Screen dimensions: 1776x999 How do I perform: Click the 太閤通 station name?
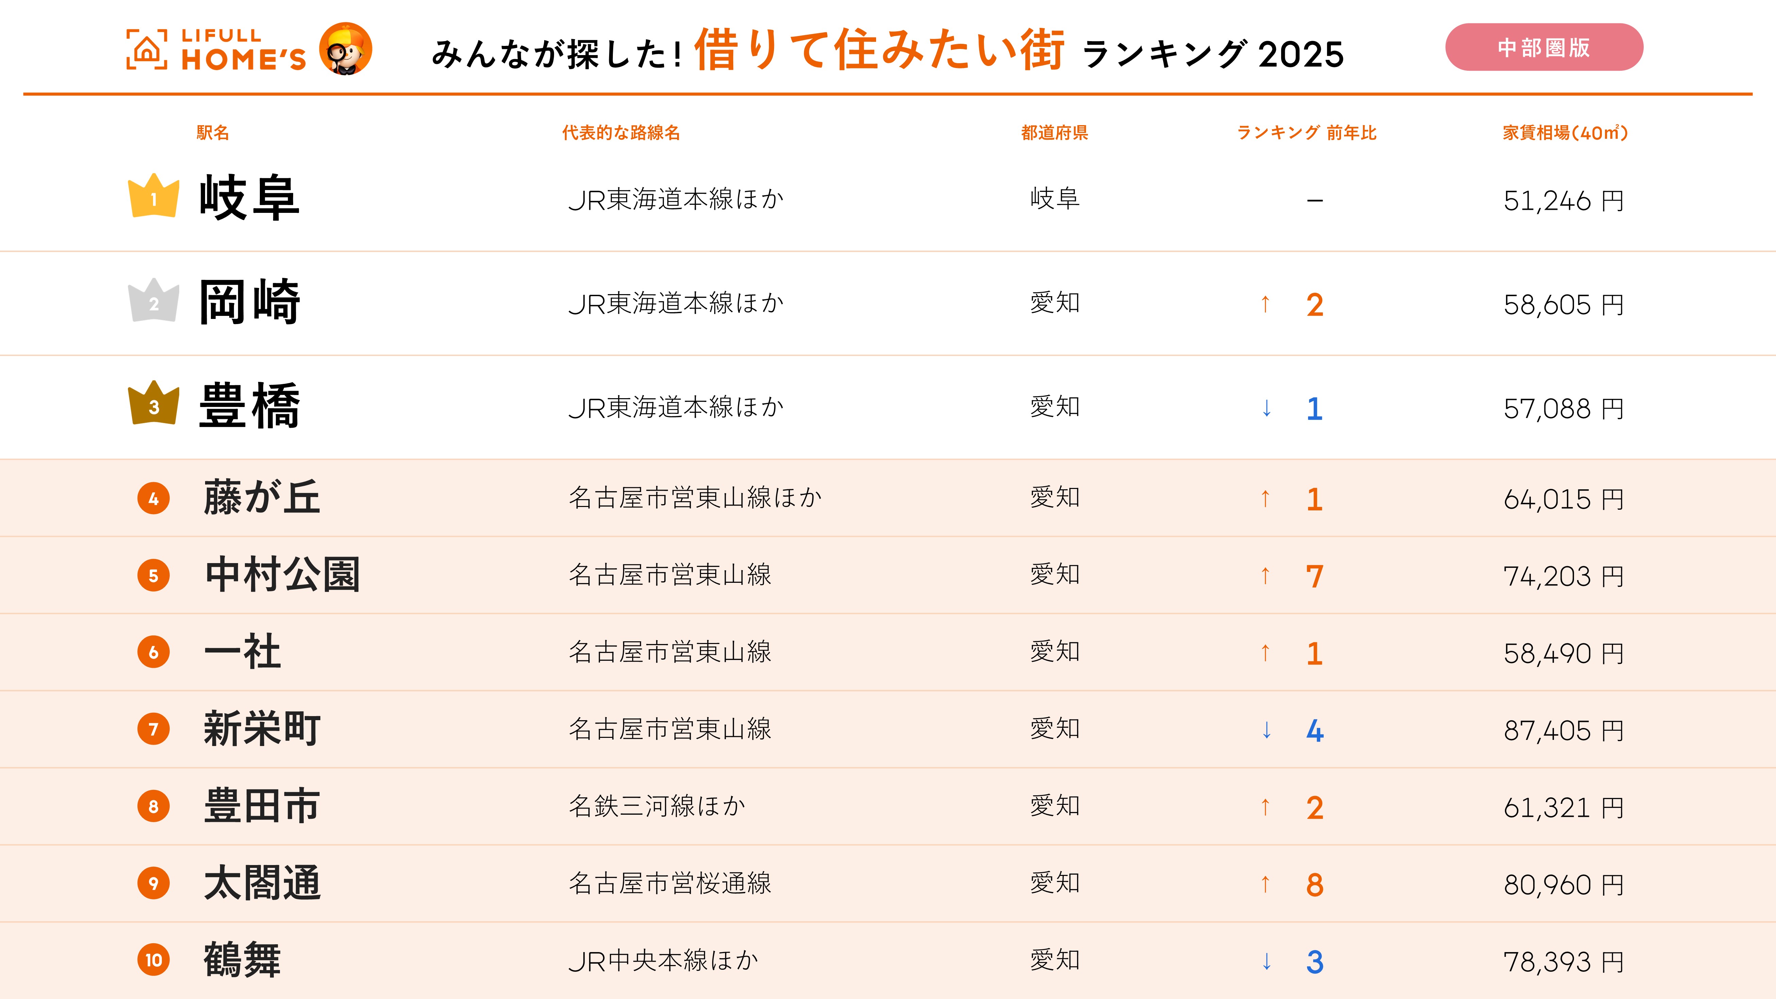point(263,883)
